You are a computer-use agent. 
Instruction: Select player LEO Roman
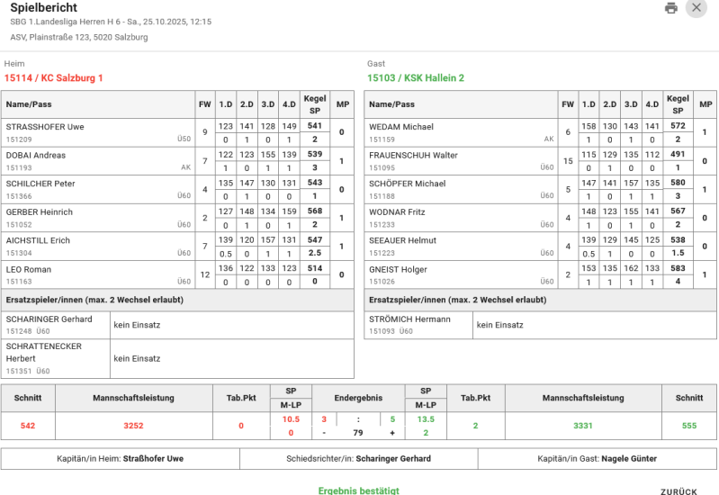coord(29,270)
